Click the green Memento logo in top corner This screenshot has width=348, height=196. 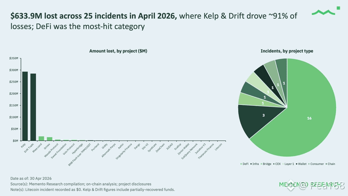(326, 11)
